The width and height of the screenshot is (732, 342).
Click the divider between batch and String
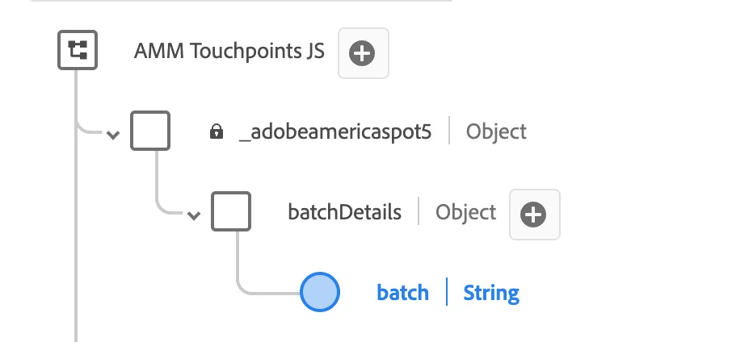click(x=447, y=292)
